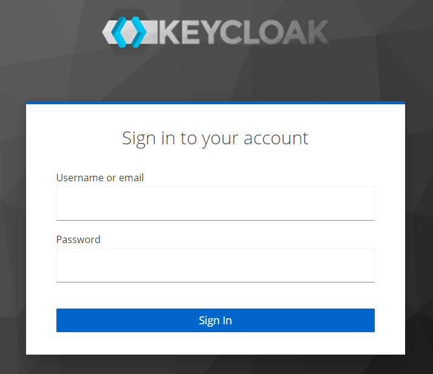Click the Keycloak hexagon logo icon
433x374 pixels.
pos(129,32)
